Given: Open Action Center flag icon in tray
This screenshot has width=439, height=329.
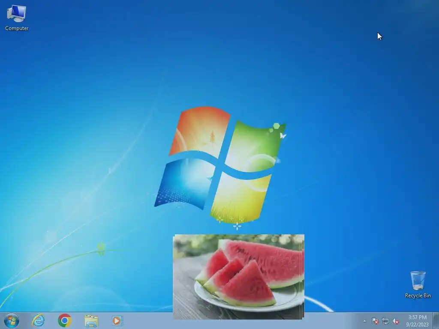Looking at the screenshot, I should pyautogui.click(x=375, y=321).
